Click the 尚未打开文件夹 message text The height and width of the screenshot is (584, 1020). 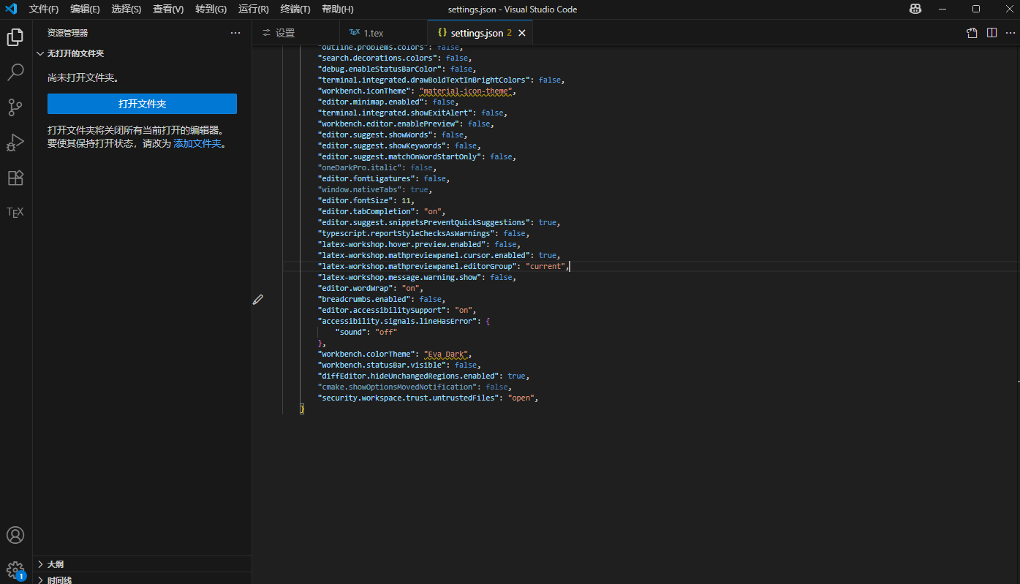(x=83, y=77)
